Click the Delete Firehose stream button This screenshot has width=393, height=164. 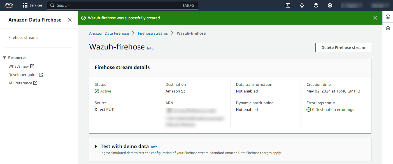[x=343, y=47]
